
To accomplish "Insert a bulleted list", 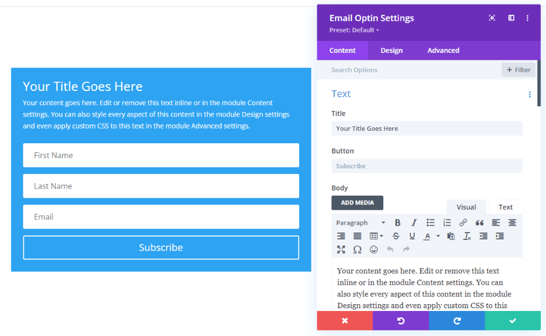I will (431, 222).
